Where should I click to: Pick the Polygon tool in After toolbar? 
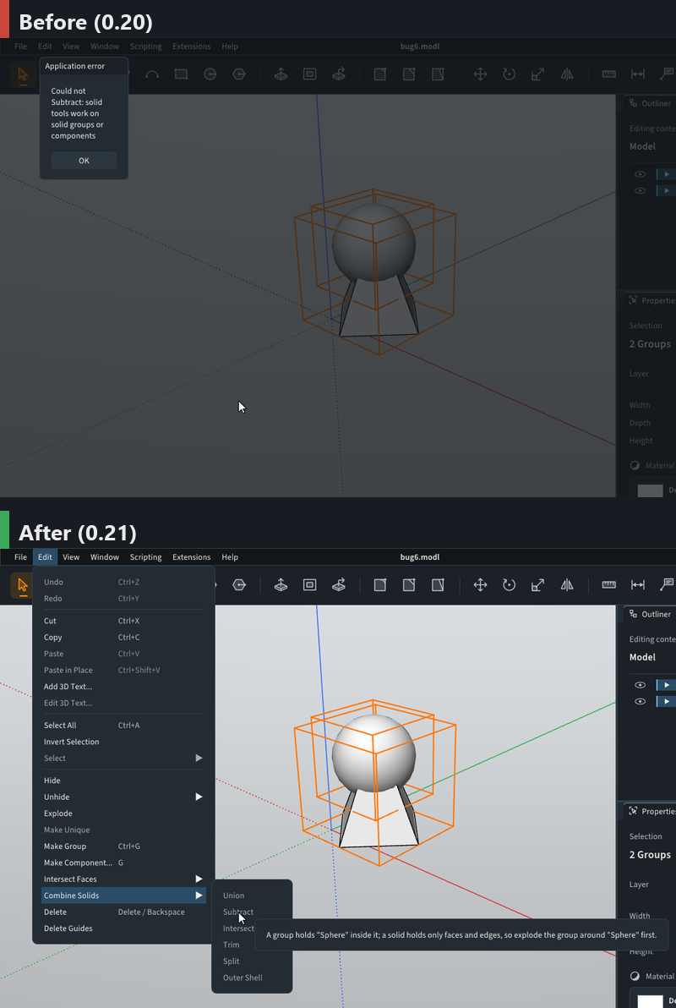[239, 585]
